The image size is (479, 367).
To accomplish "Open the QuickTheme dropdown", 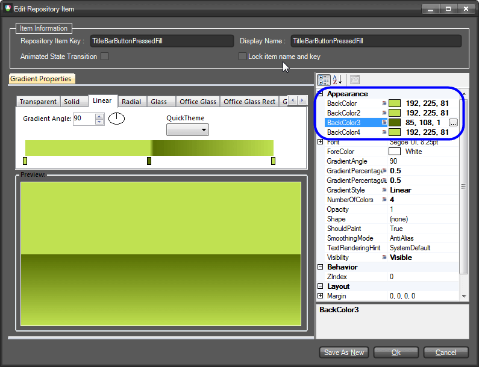I will point(187,130).
